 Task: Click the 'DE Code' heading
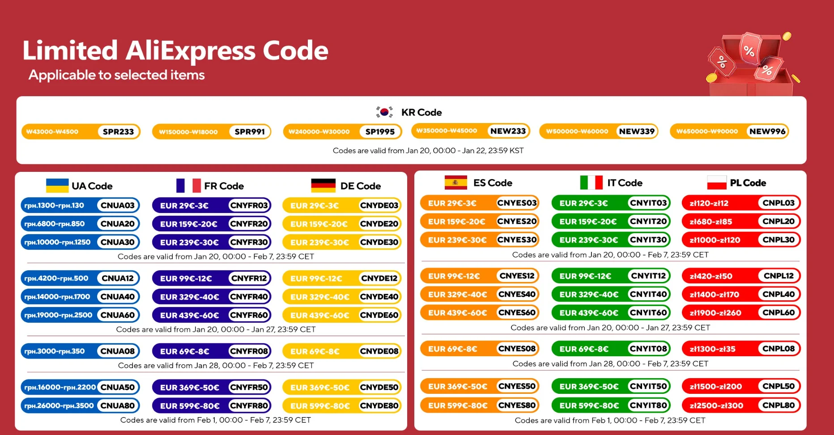click(x=361, y=186)
